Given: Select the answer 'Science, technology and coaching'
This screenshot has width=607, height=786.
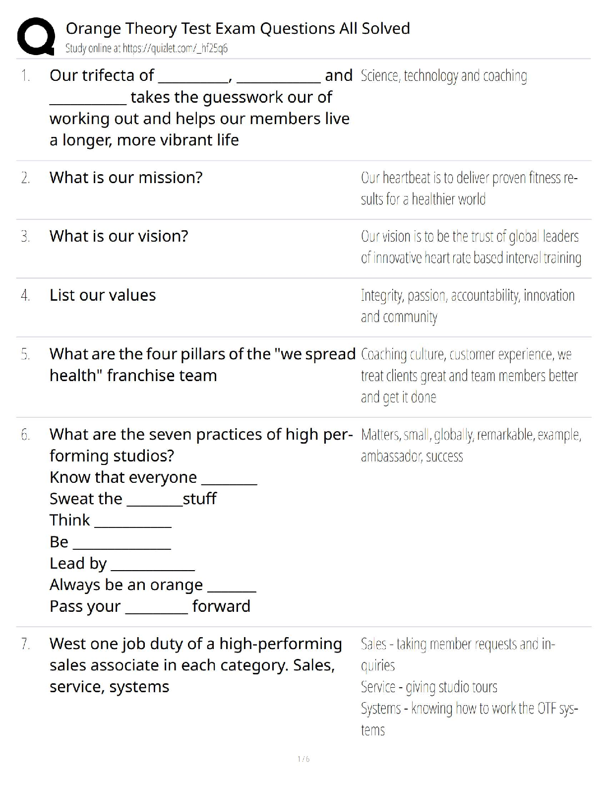Looking at the screenshot, I should pos(444,76).
